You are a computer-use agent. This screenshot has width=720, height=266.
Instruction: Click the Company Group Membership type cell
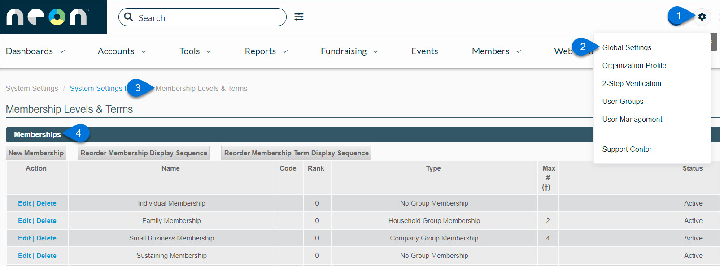[434, 238]
